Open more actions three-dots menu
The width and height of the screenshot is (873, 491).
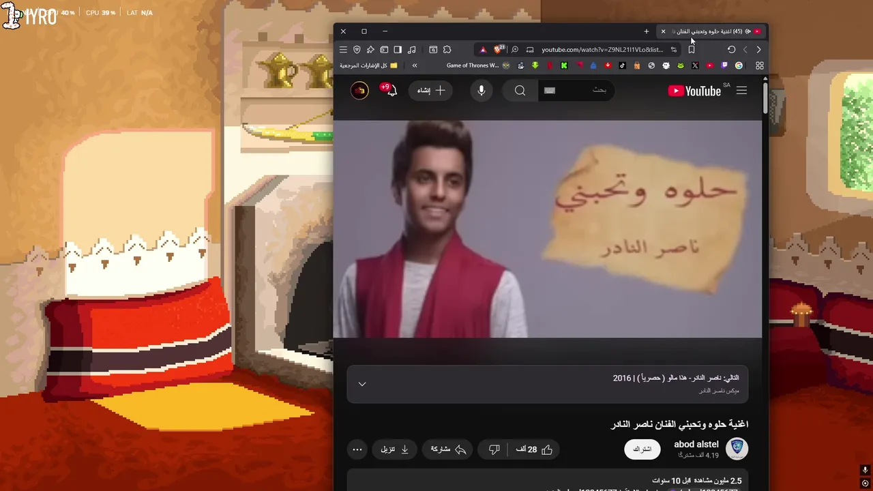tap(357, 449)
